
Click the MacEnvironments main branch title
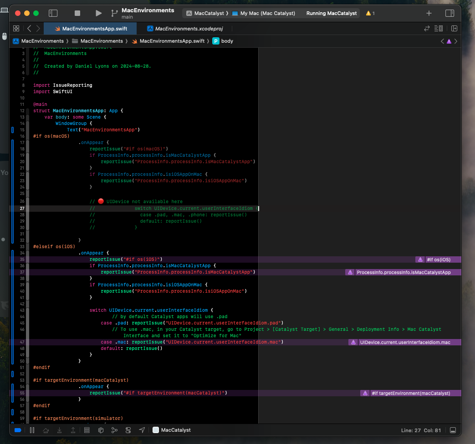point(148,13)
